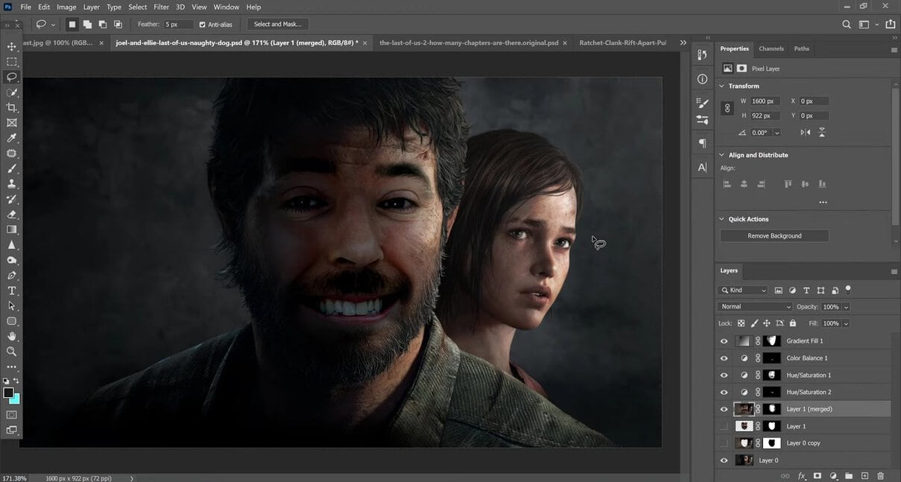Select the Eraser tool
This screenshot has width=901, height=482.
11,214
